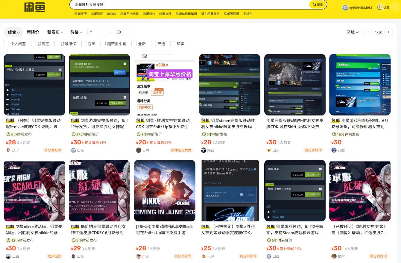The width and height of the screenshot is (401, 263).
Task: Select the 6600xt suggested search
Action: pyautogui.click(x=112, y=14)
